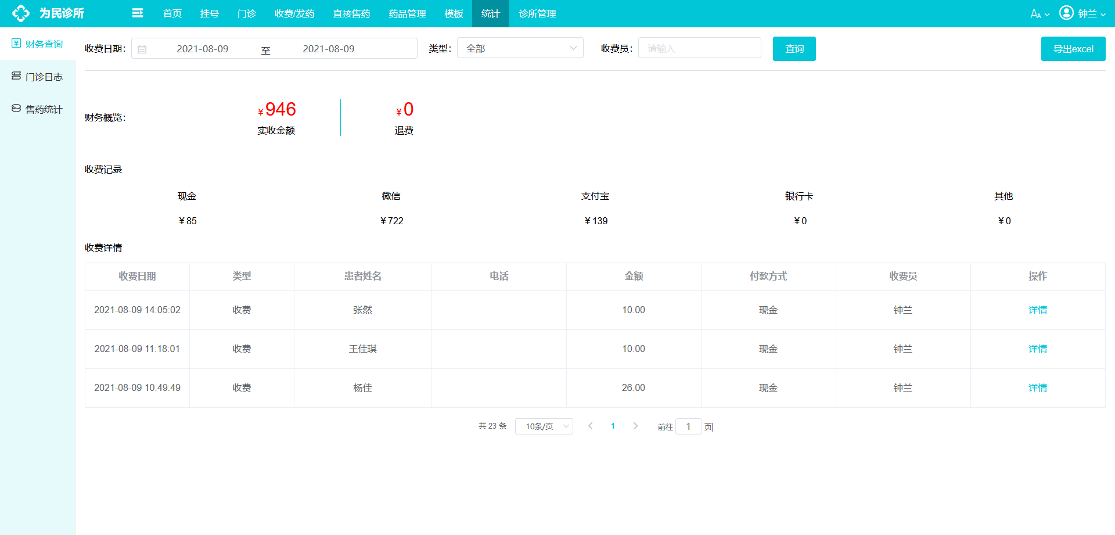Image resolution: width=1115 pixels, height=535 pixels.
Task: Open 财务查询 in the sidebar
Action: [x=38, y=44]
